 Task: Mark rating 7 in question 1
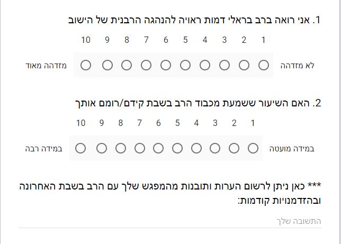pyautogui.click(x=146, y=65)
